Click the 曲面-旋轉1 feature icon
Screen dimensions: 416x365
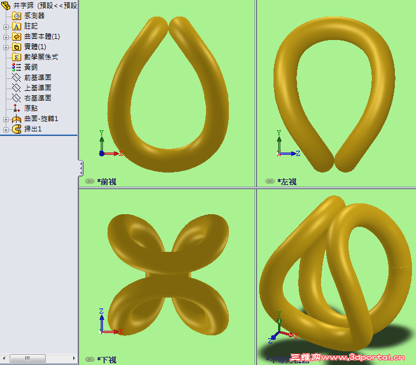17,119
